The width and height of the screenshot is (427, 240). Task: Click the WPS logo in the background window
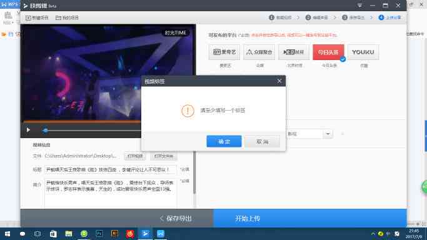click(9, 4)
